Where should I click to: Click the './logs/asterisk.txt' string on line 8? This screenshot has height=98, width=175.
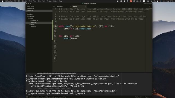84,26
